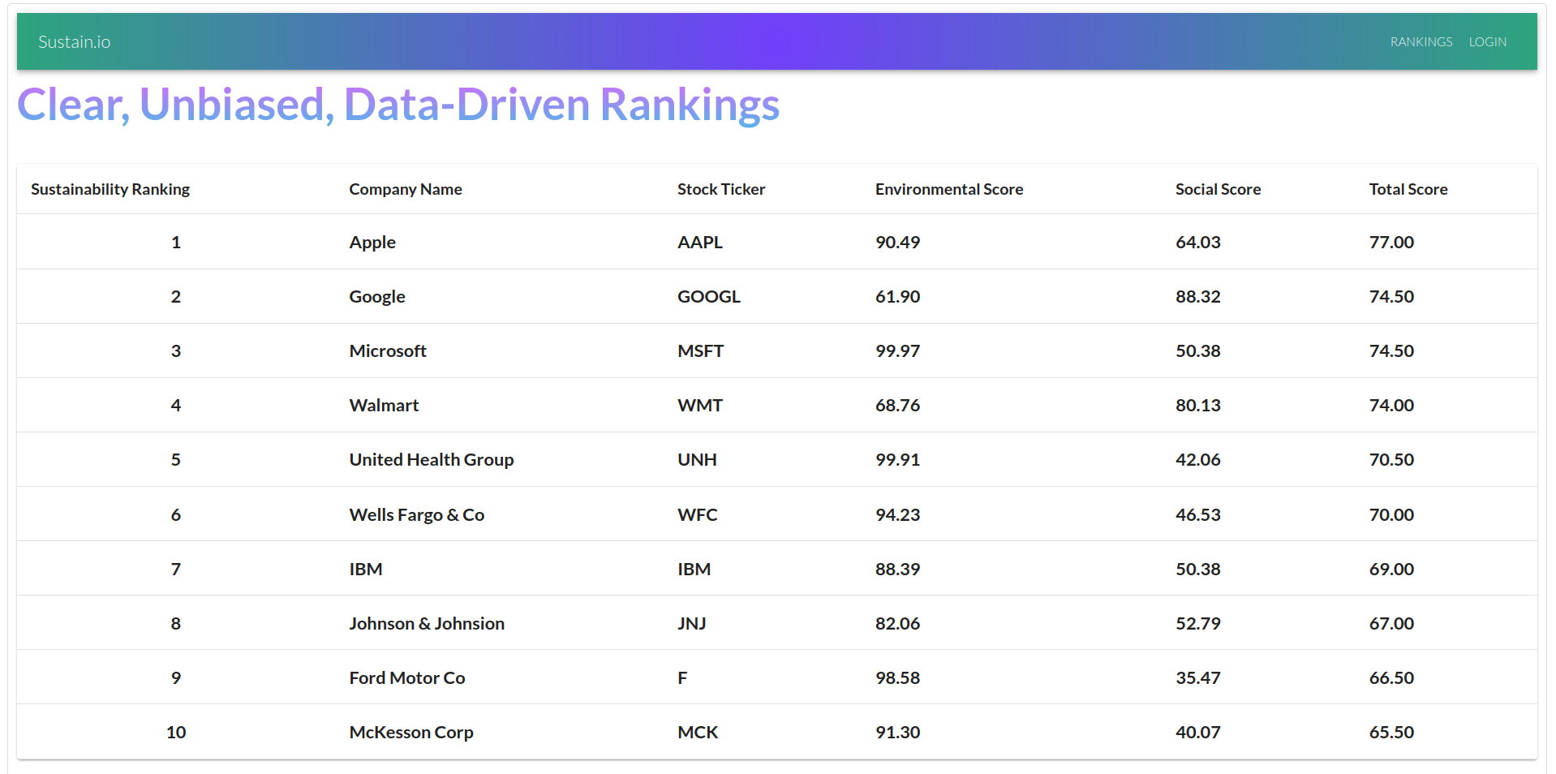Click Microsoft's environmental score 99.97
The width and height of the screenshot is (1556, 774).
pos(897,351)
